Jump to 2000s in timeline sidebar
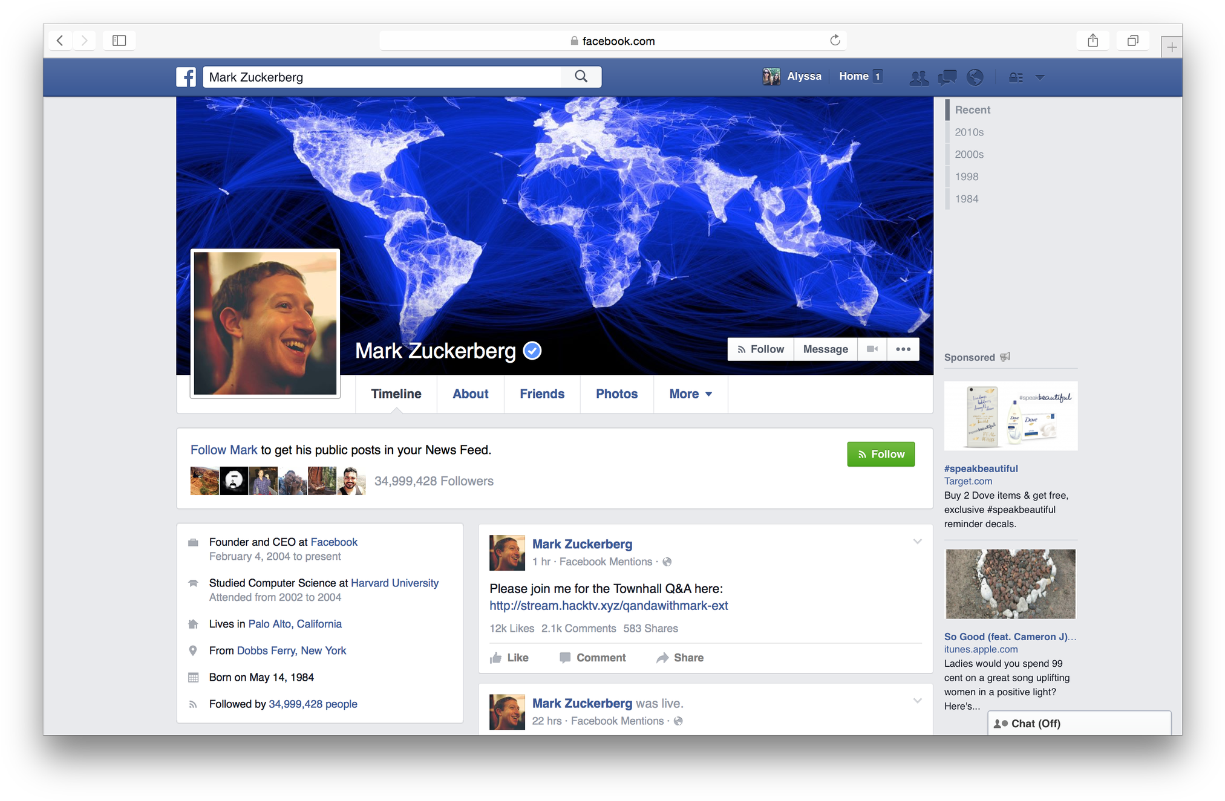 (x=969, y=155)
